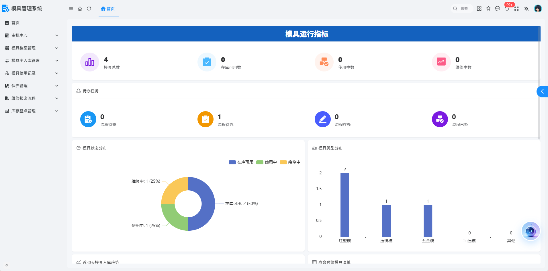
Task: Toggle 在库可用 legend in pie chart
Action: pyautogui.click(x=241, y=162)
